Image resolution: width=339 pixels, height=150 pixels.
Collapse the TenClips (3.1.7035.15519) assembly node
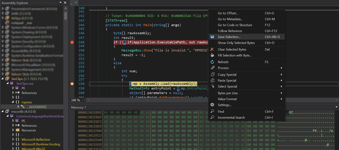click(3, 79)
